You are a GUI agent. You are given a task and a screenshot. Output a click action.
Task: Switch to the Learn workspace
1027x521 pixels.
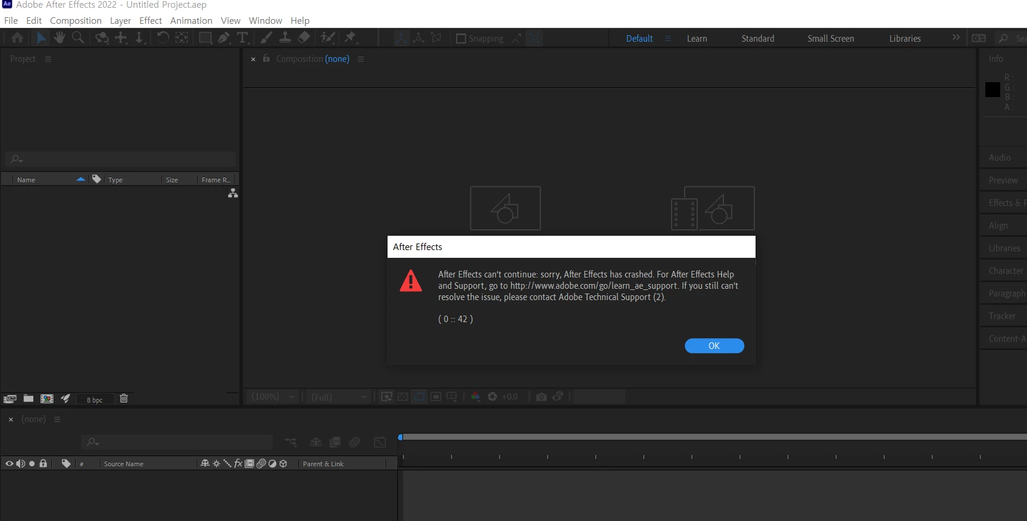point(697,38)
